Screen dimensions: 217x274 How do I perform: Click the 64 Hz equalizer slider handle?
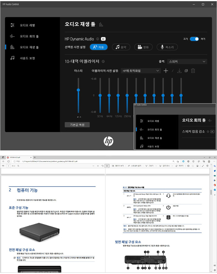(x=109, y=96)
